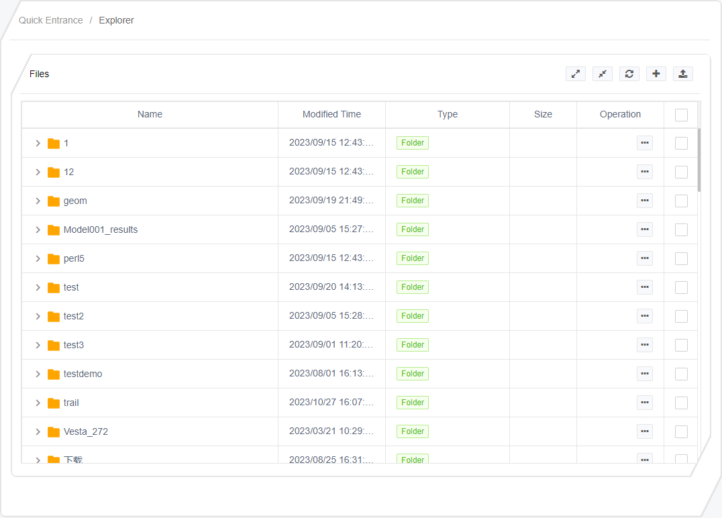The height and width of the screenshot is (518, 722).
Task: Click the folder icon of Vesta_272
Action: coord(54,432)
